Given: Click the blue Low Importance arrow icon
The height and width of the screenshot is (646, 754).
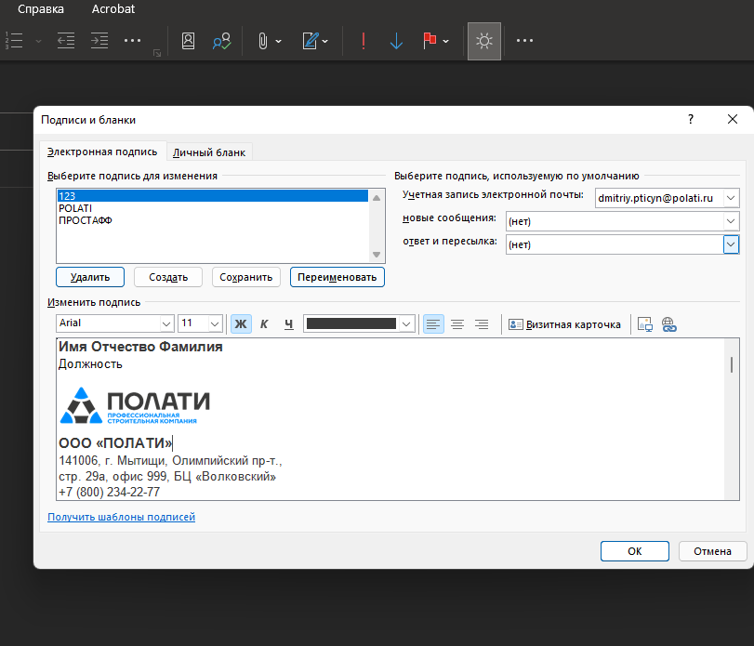Looking at the screenshot, I should click(x=396, y=41).
